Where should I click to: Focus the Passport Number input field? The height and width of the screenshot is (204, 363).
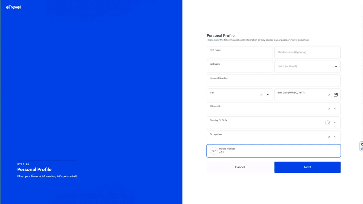point(274,80)
